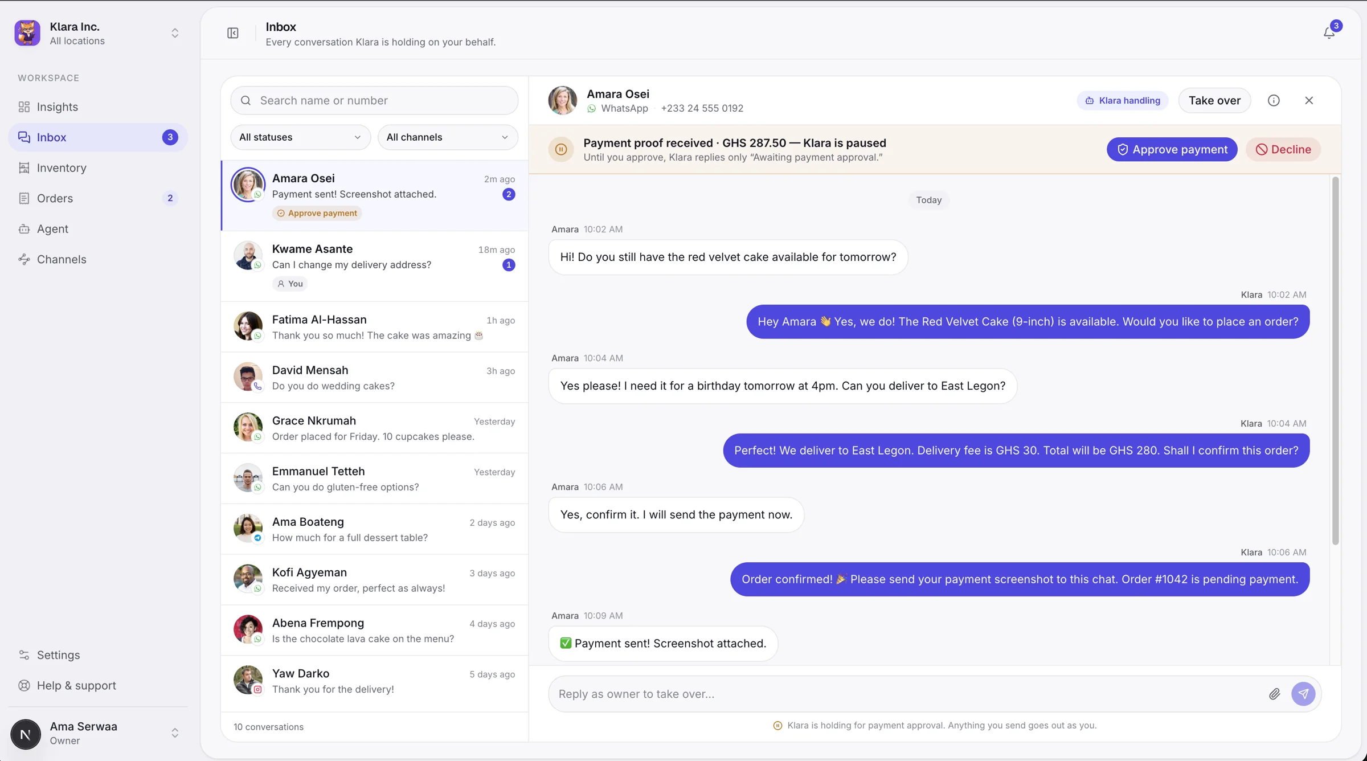Click the conversation info icon

coord(1274,100)
